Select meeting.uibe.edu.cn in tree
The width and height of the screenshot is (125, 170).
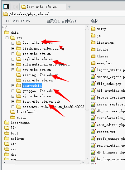41,75
